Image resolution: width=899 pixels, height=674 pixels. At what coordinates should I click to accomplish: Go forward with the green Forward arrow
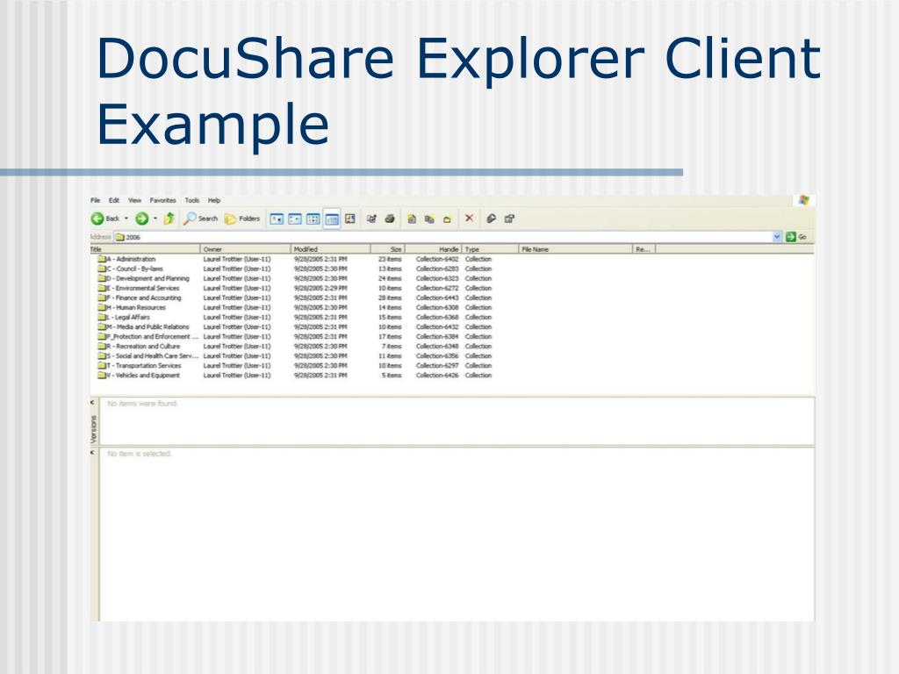141,219
